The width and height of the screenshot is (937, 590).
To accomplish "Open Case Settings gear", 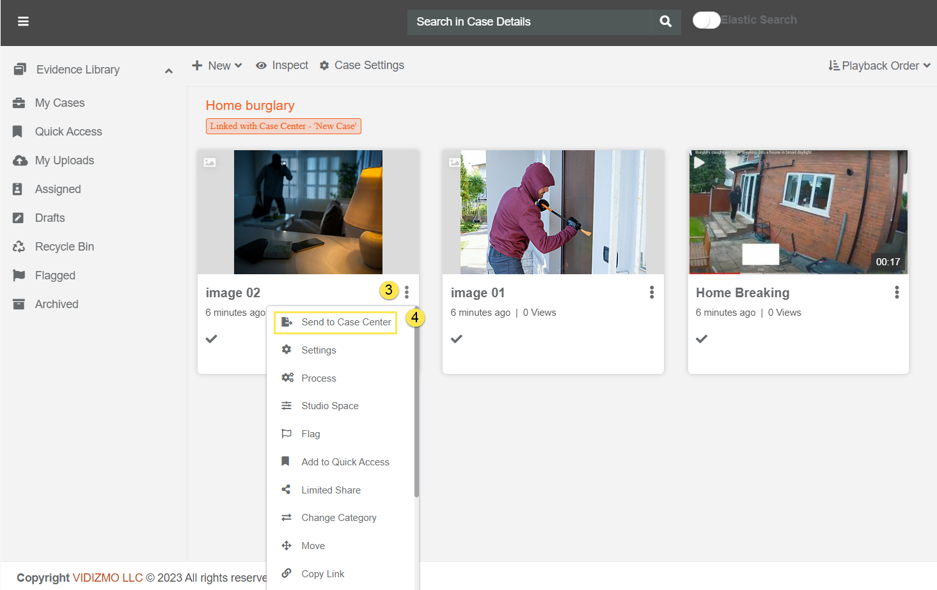I will point(324,66).
